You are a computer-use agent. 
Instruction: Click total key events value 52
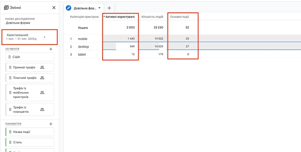click(x=187, y=27)
